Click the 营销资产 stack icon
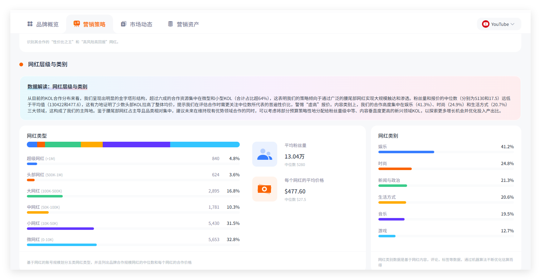Image resolution: width=541 pixels, height=280 pixels. tap(170, 24)
